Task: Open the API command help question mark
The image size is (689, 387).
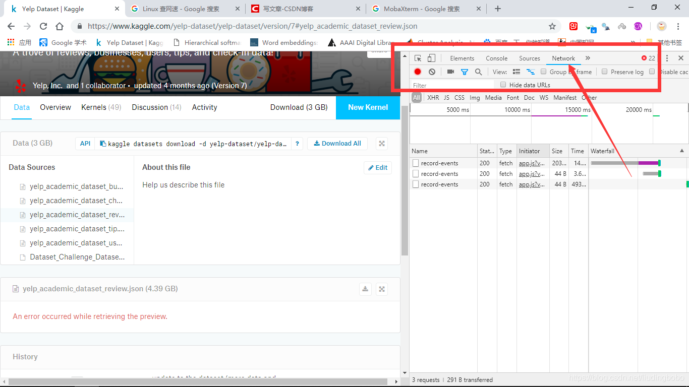Action: (x=297, y=144)
